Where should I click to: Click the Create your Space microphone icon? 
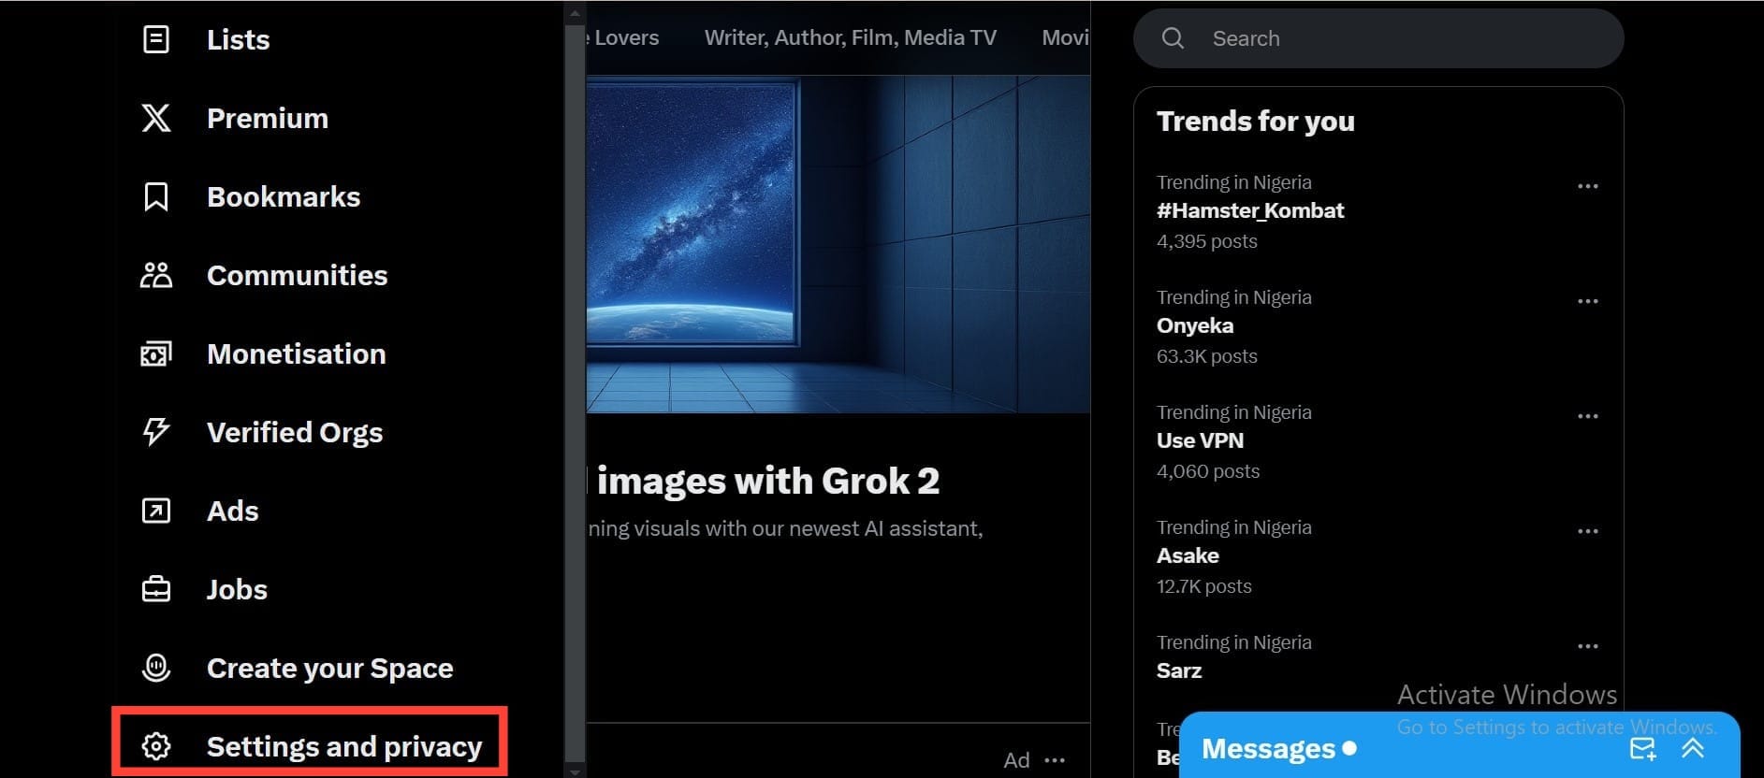pyautogui.click(x=155, y=668)
